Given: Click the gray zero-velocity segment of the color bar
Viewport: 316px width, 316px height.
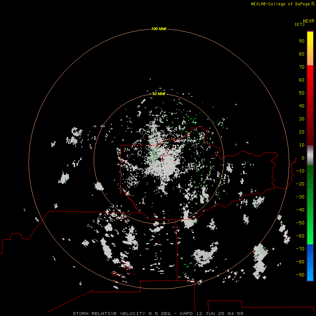Looking at the screenshot, I should 310,156.
